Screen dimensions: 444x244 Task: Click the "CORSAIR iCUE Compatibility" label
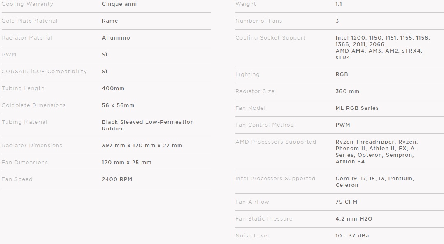44,72
